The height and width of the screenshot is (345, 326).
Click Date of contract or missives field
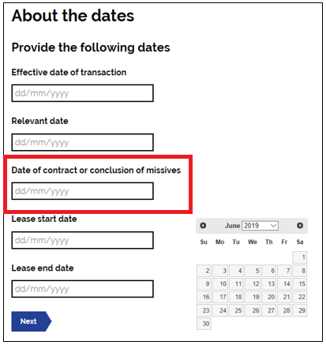click(82, 191)
